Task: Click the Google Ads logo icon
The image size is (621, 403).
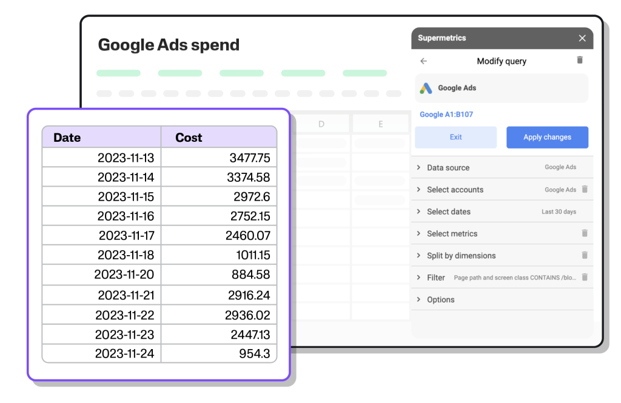Action: [x=427, y=88]
